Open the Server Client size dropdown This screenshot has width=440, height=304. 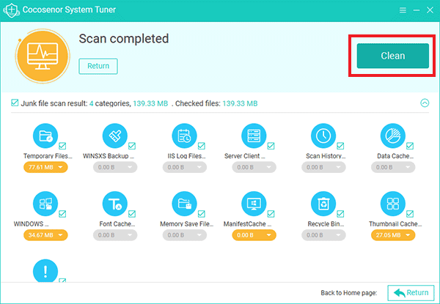tap(254, 167)
